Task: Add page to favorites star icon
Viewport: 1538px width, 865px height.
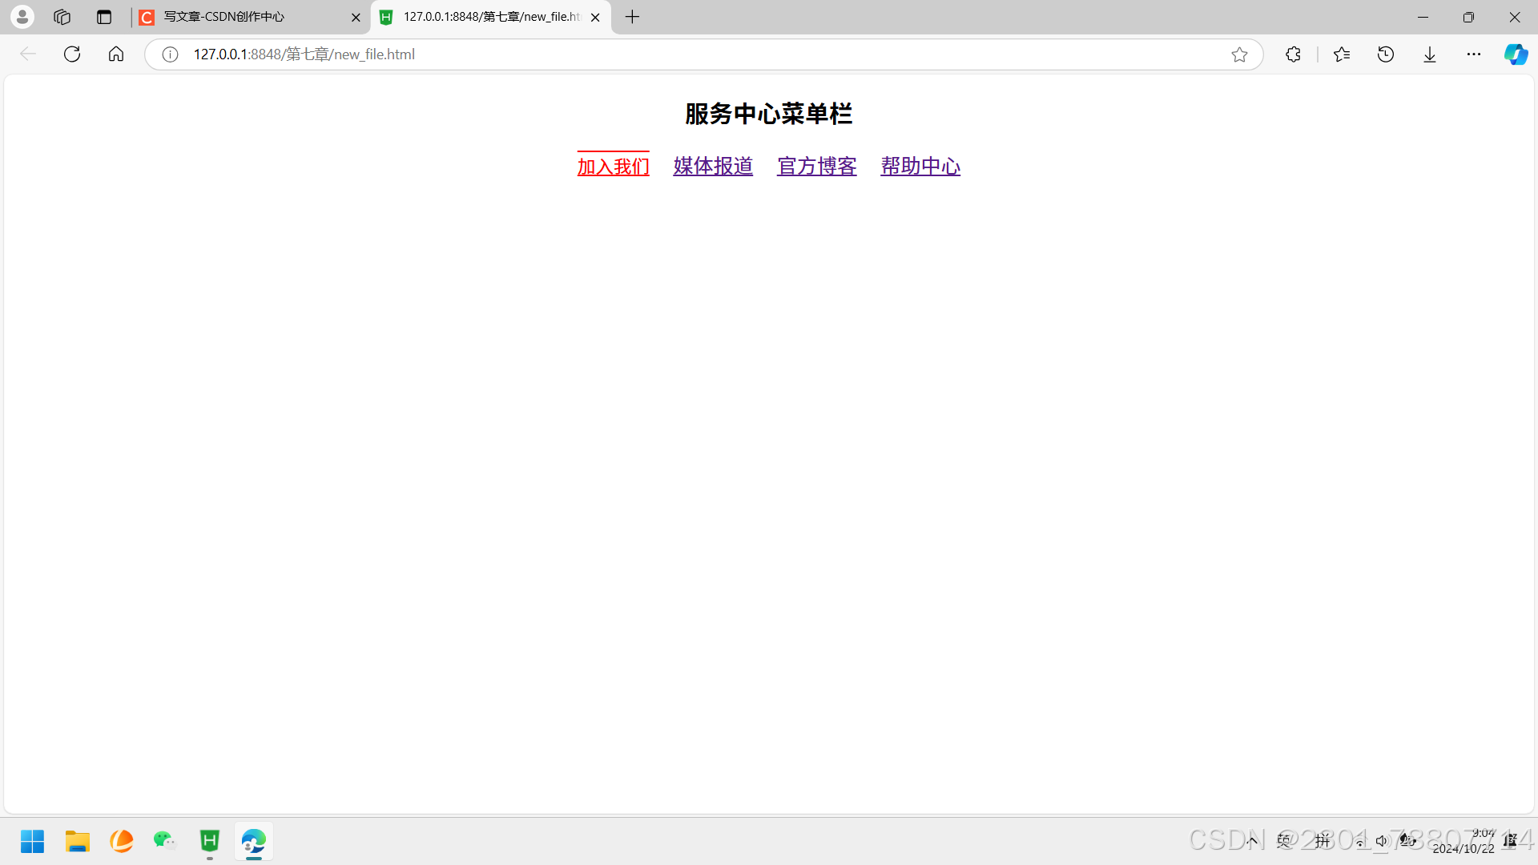Action: tap(1239, 54)
